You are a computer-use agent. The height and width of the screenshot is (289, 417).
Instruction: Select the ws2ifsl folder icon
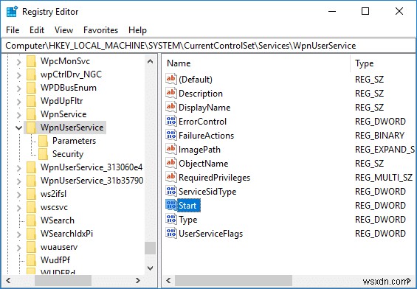point(32,194)
